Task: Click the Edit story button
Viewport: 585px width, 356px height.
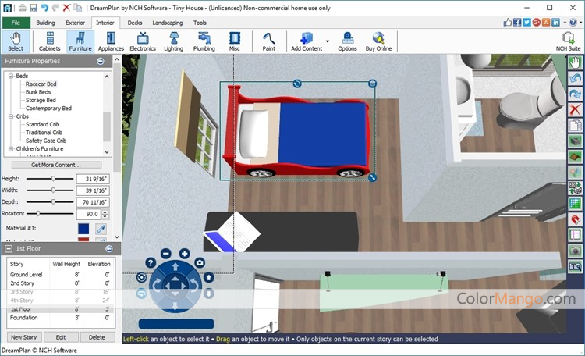Action: [61, 337]
